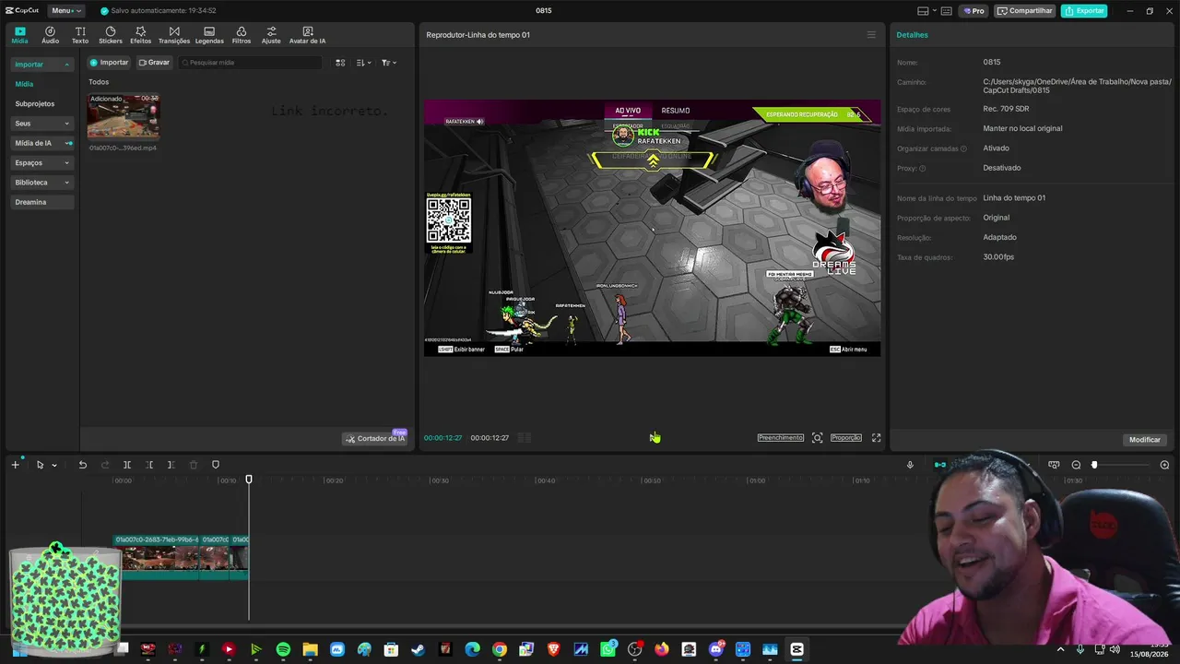Click the Cortador de IA button
This screenshot has height=664, width=1180.
point(375,438)
